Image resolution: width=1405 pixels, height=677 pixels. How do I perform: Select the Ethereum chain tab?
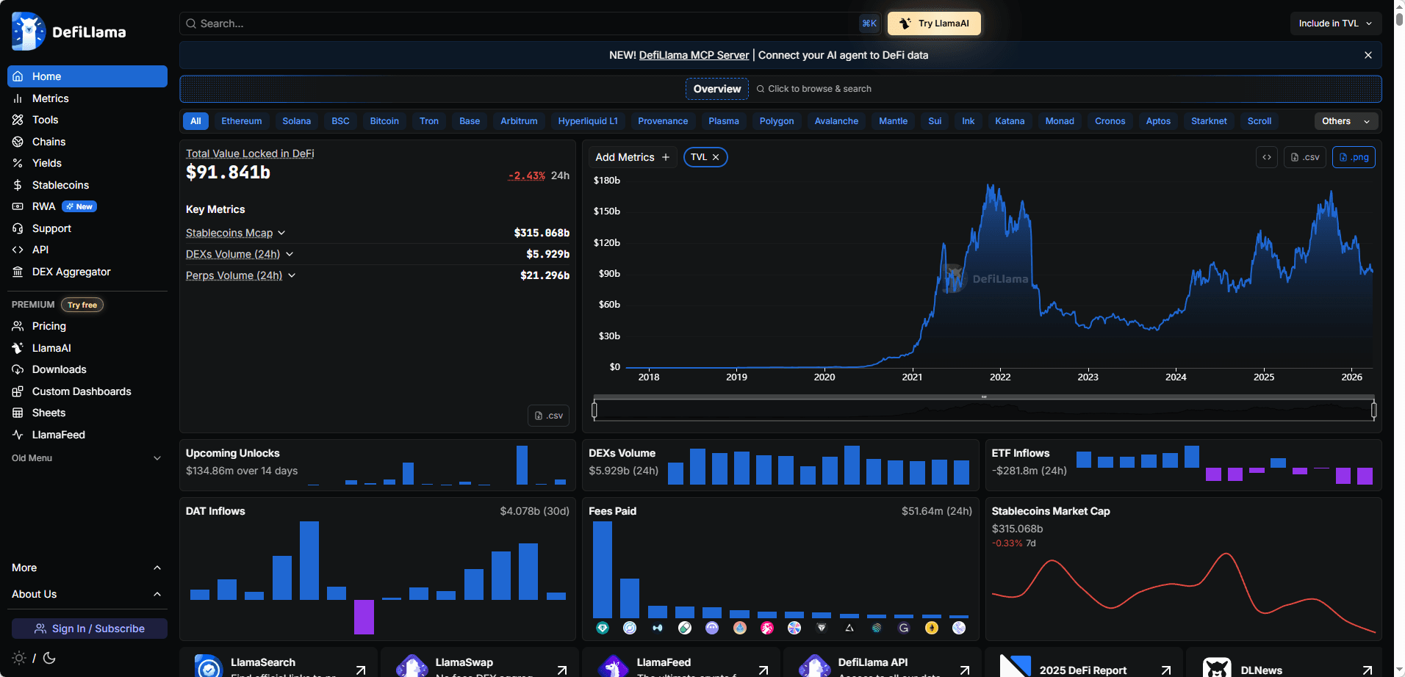click(241, 121)
